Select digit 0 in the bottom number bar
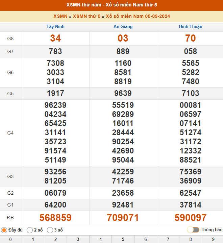223x243 pixels. tap(10, 239)
